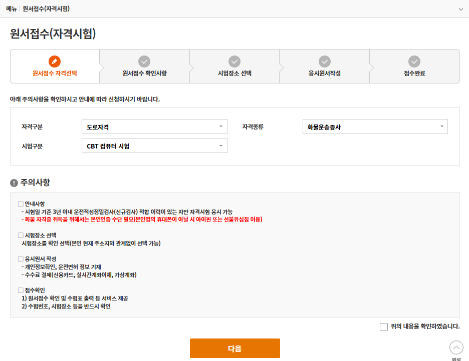Click the scroll-to-top 위로 arrow icon

456,347
